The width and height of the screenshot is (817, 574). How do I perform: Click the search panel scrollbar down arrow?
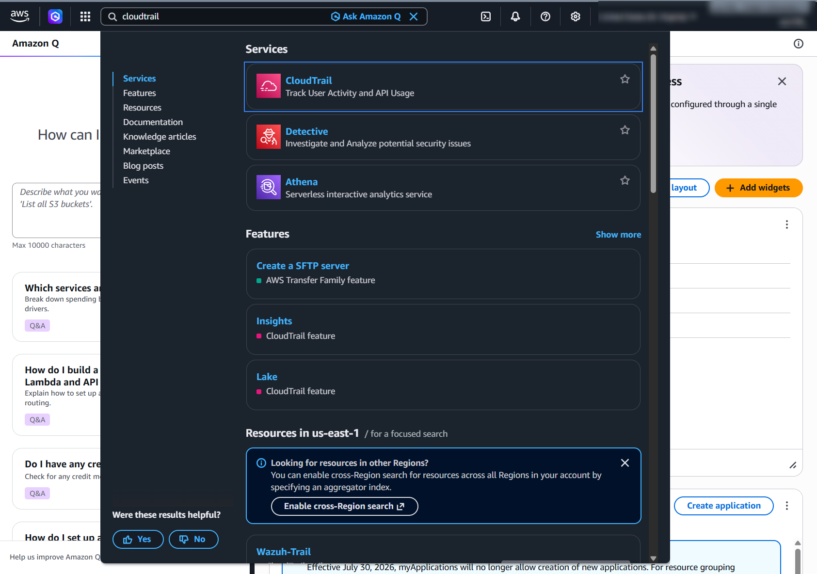653,558
